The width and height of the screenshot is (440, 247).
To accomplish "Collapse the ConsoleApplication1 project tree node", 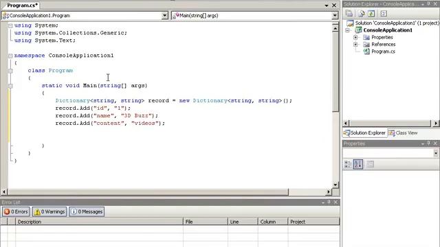I will pyautogui.click(x=348, y=30).
